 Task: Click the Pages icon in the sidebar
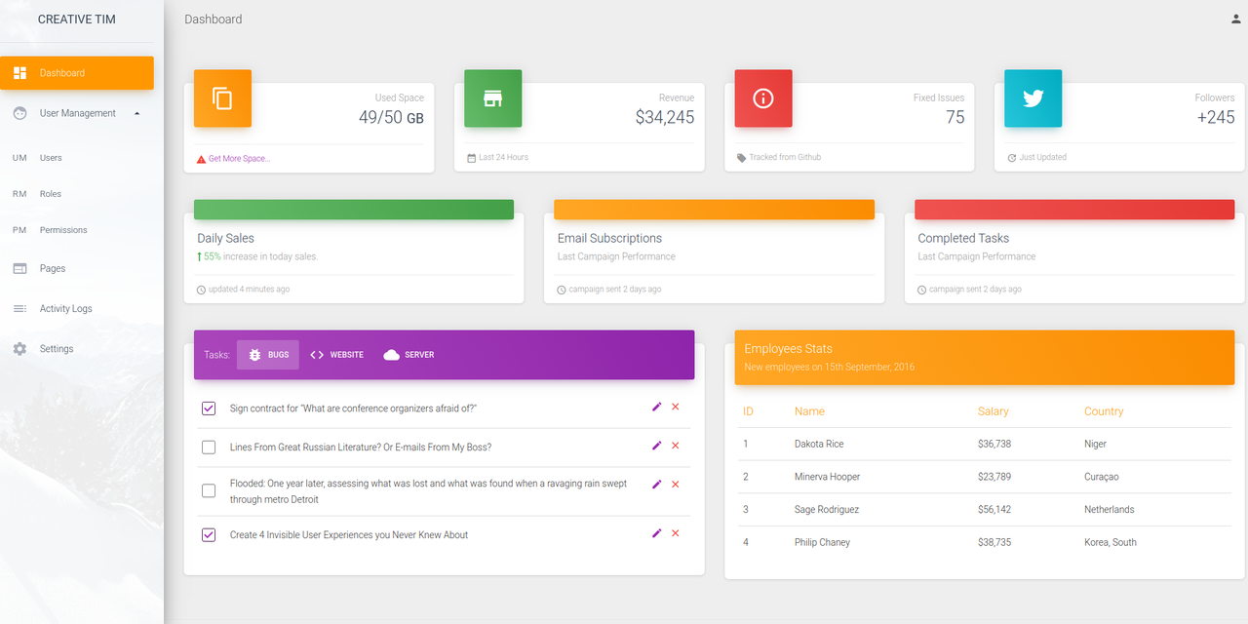tap(20, 268)
